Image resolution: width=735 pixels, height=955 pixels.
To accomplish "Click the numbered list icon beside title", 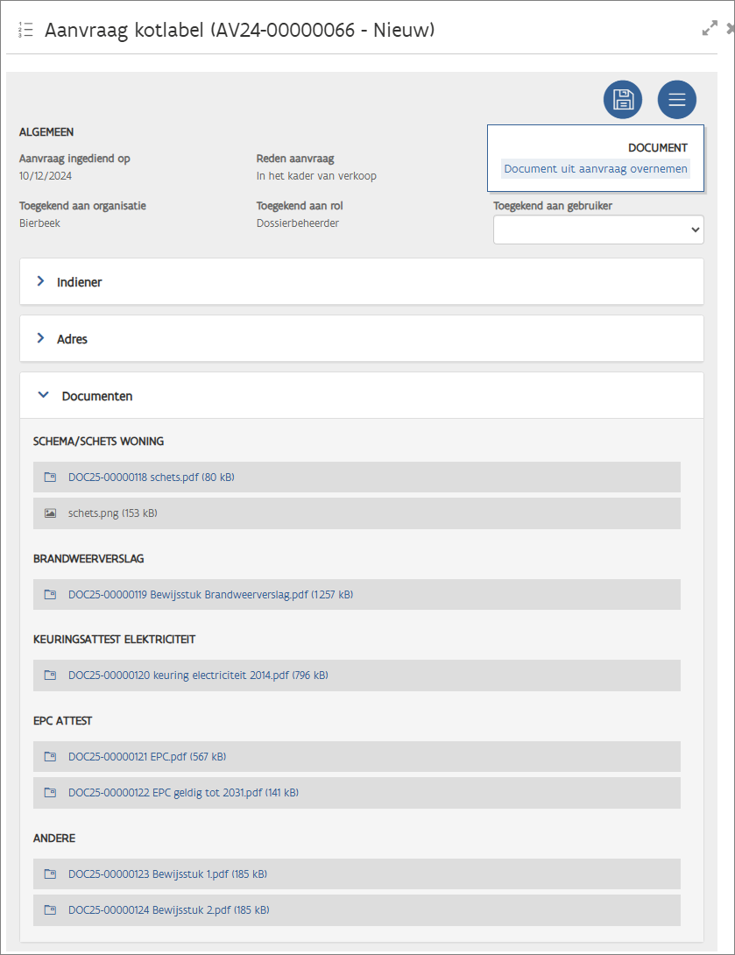I will [x=25, y=30].
